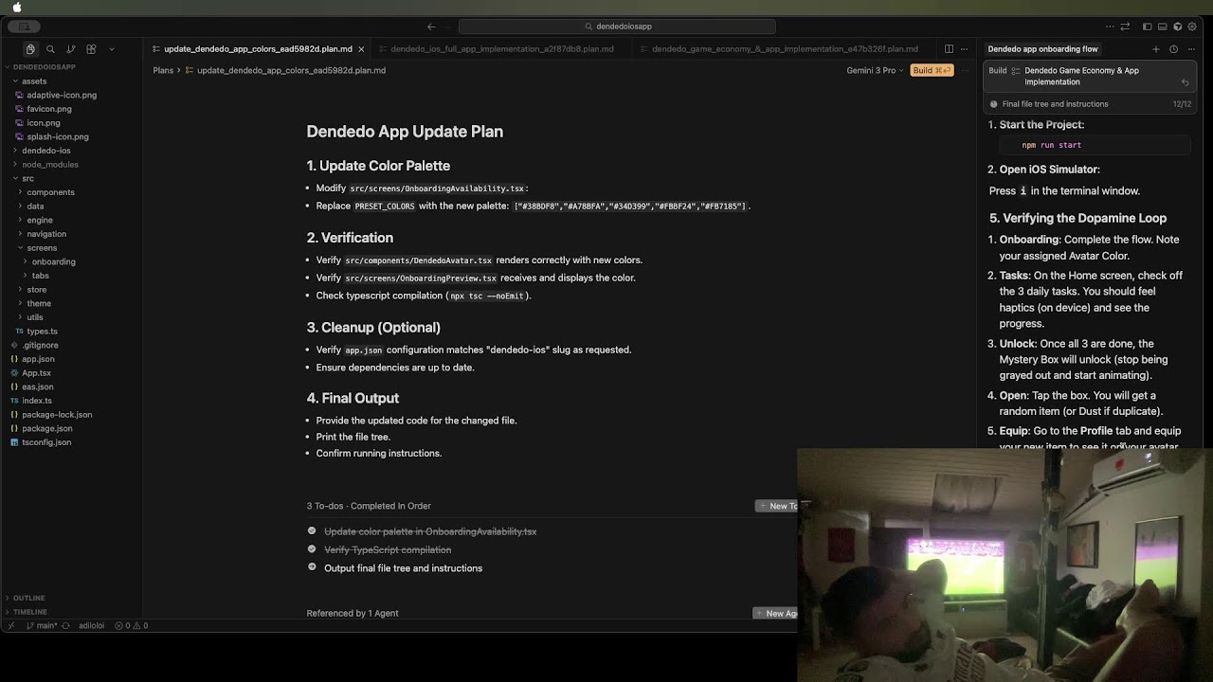Toggle the primary sidebar layout icon
This screenshot has width=1213, height=682.
[x=1147, y=27]
